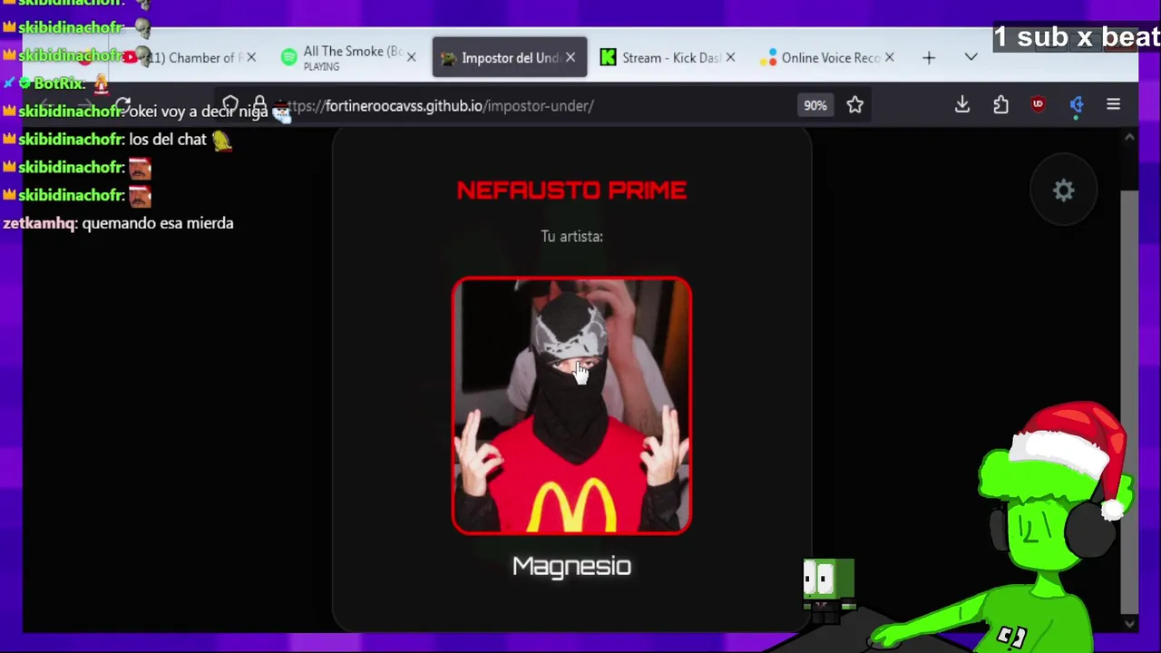
Task: Click the blue extension icon beside uBlock
Action: pos(1077,105)
